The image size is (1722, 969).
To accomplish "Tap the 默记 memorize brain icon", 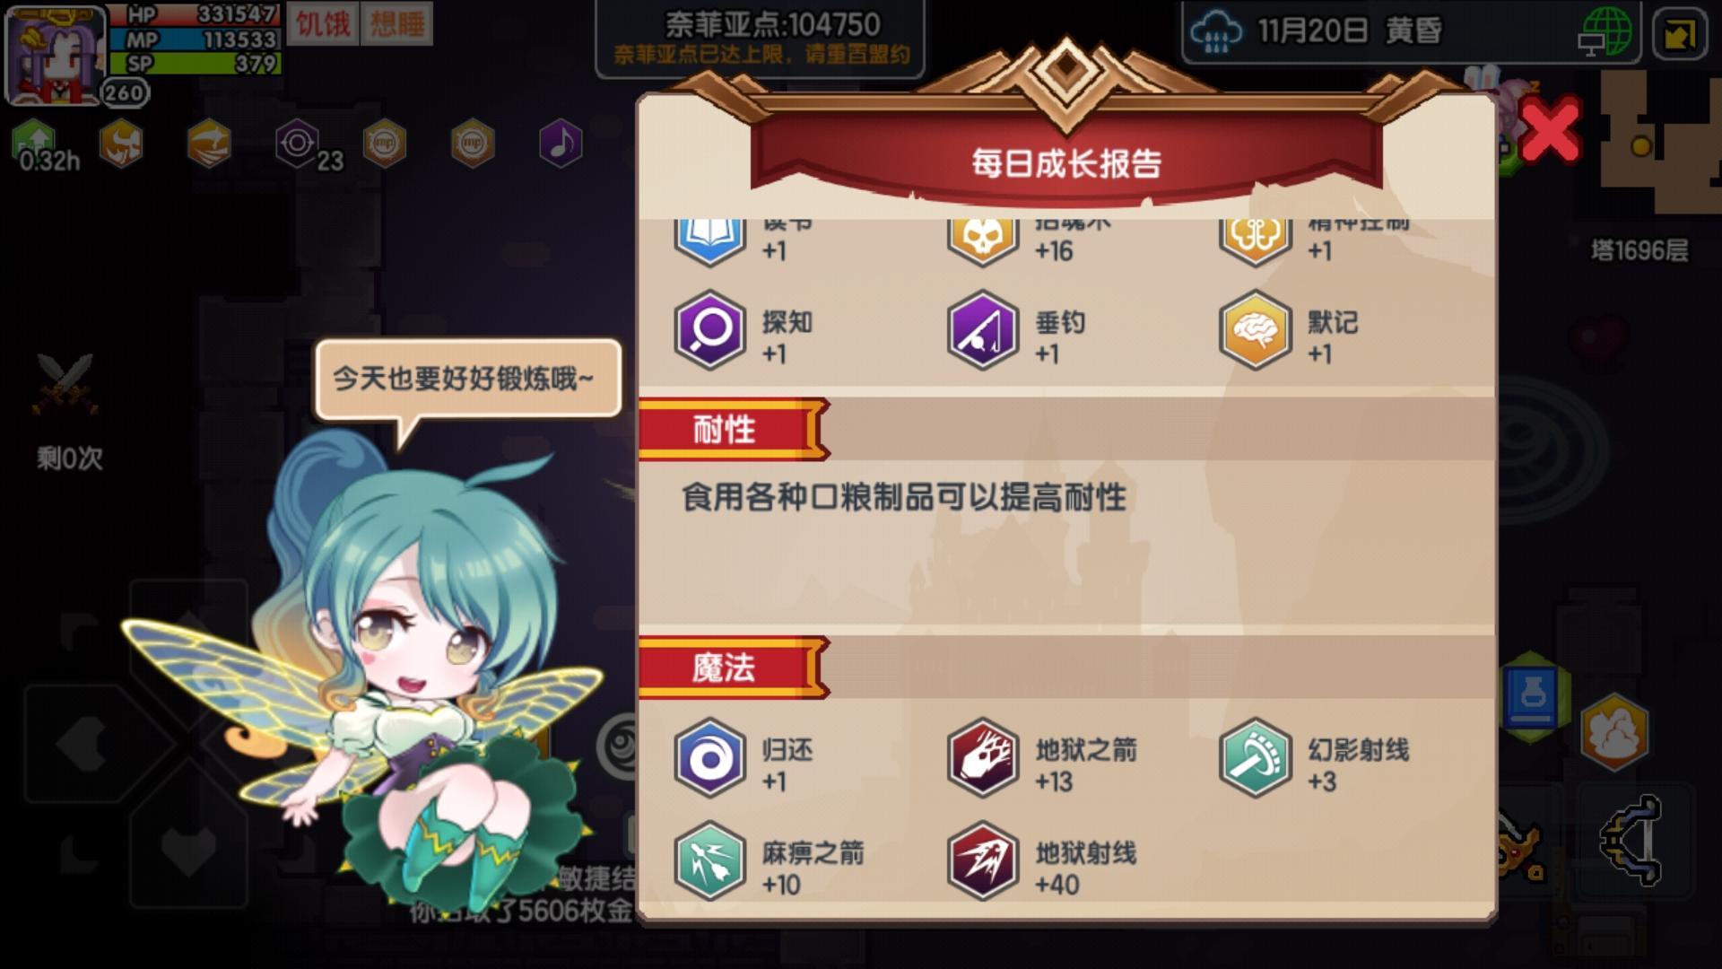I will [1255, 330].
